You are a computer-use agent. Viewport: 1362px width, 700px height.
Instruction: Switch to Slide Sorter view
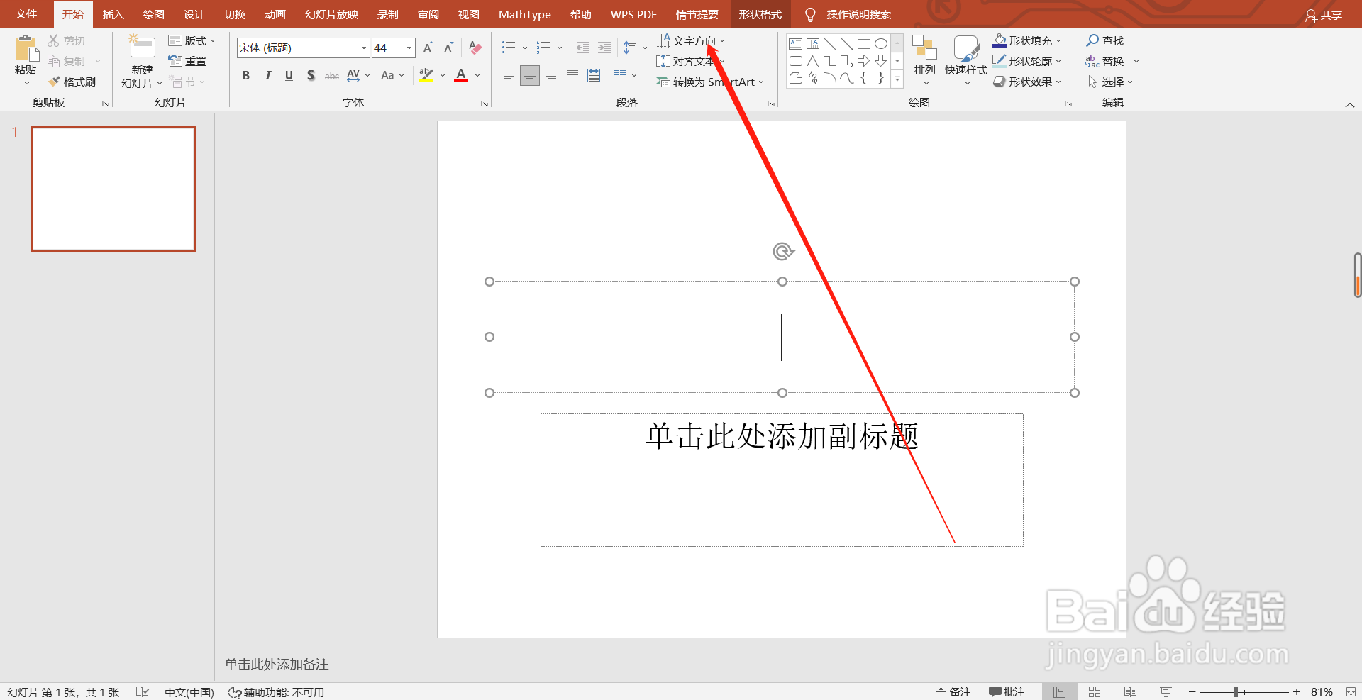1095,691
